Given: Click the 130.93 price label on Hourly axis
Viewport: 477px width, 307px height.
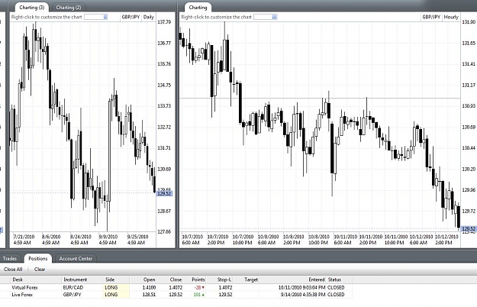Looking at the screenshot, I should tap(469, 106).
